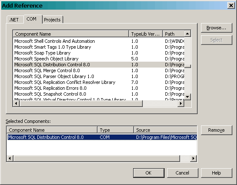Click the Path column header

[x=173, y=34]
